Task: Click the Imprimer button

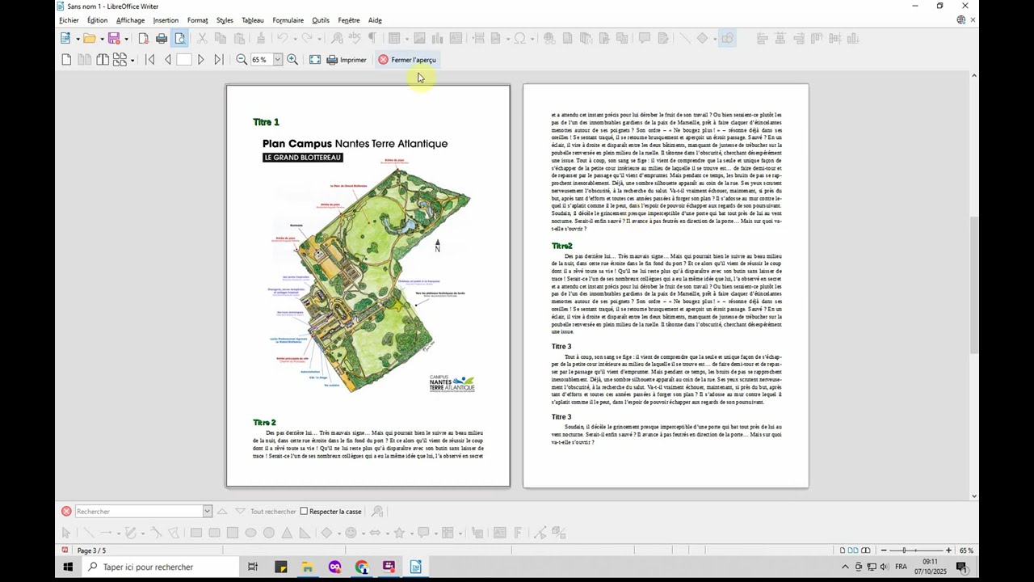Action: (x=347, y=60)
